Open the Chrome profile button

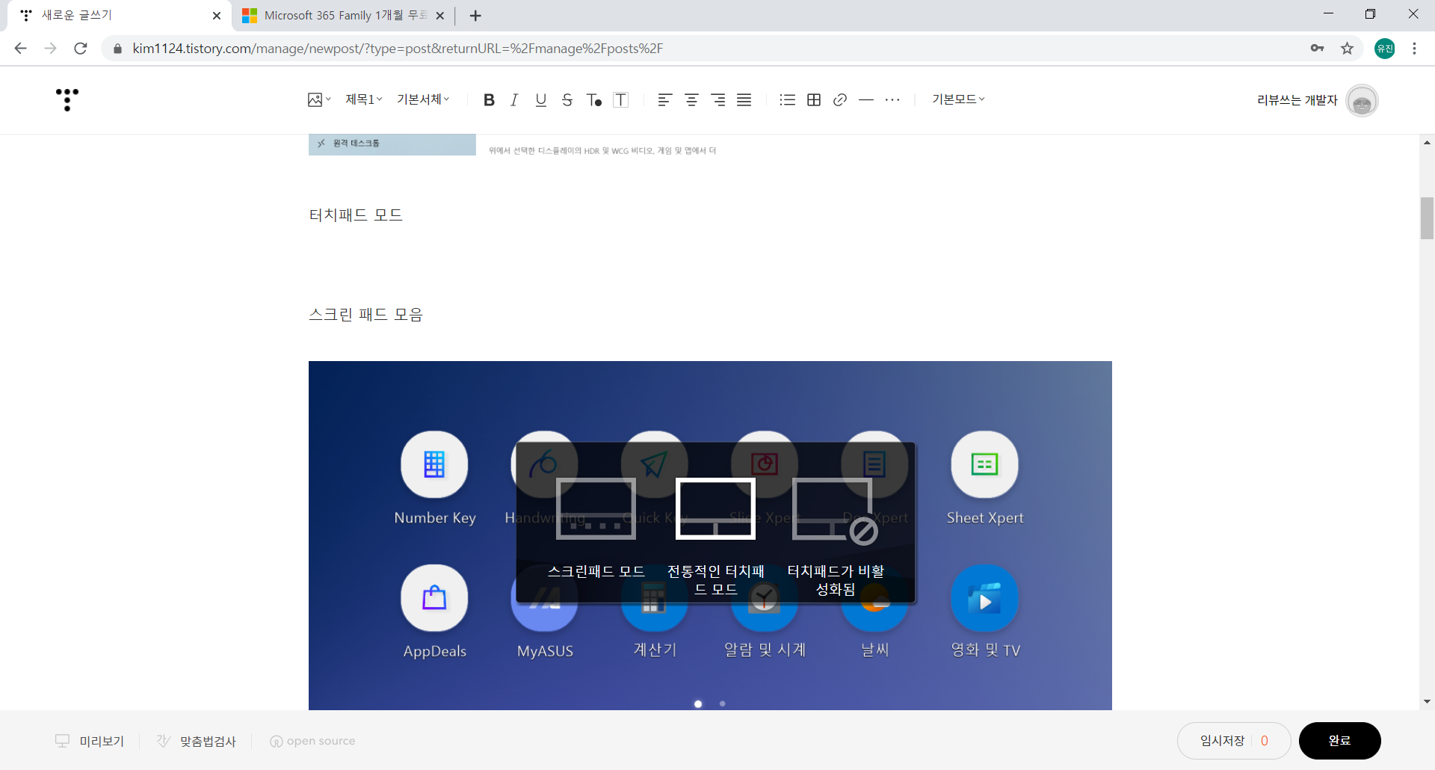coord(1385,49)
